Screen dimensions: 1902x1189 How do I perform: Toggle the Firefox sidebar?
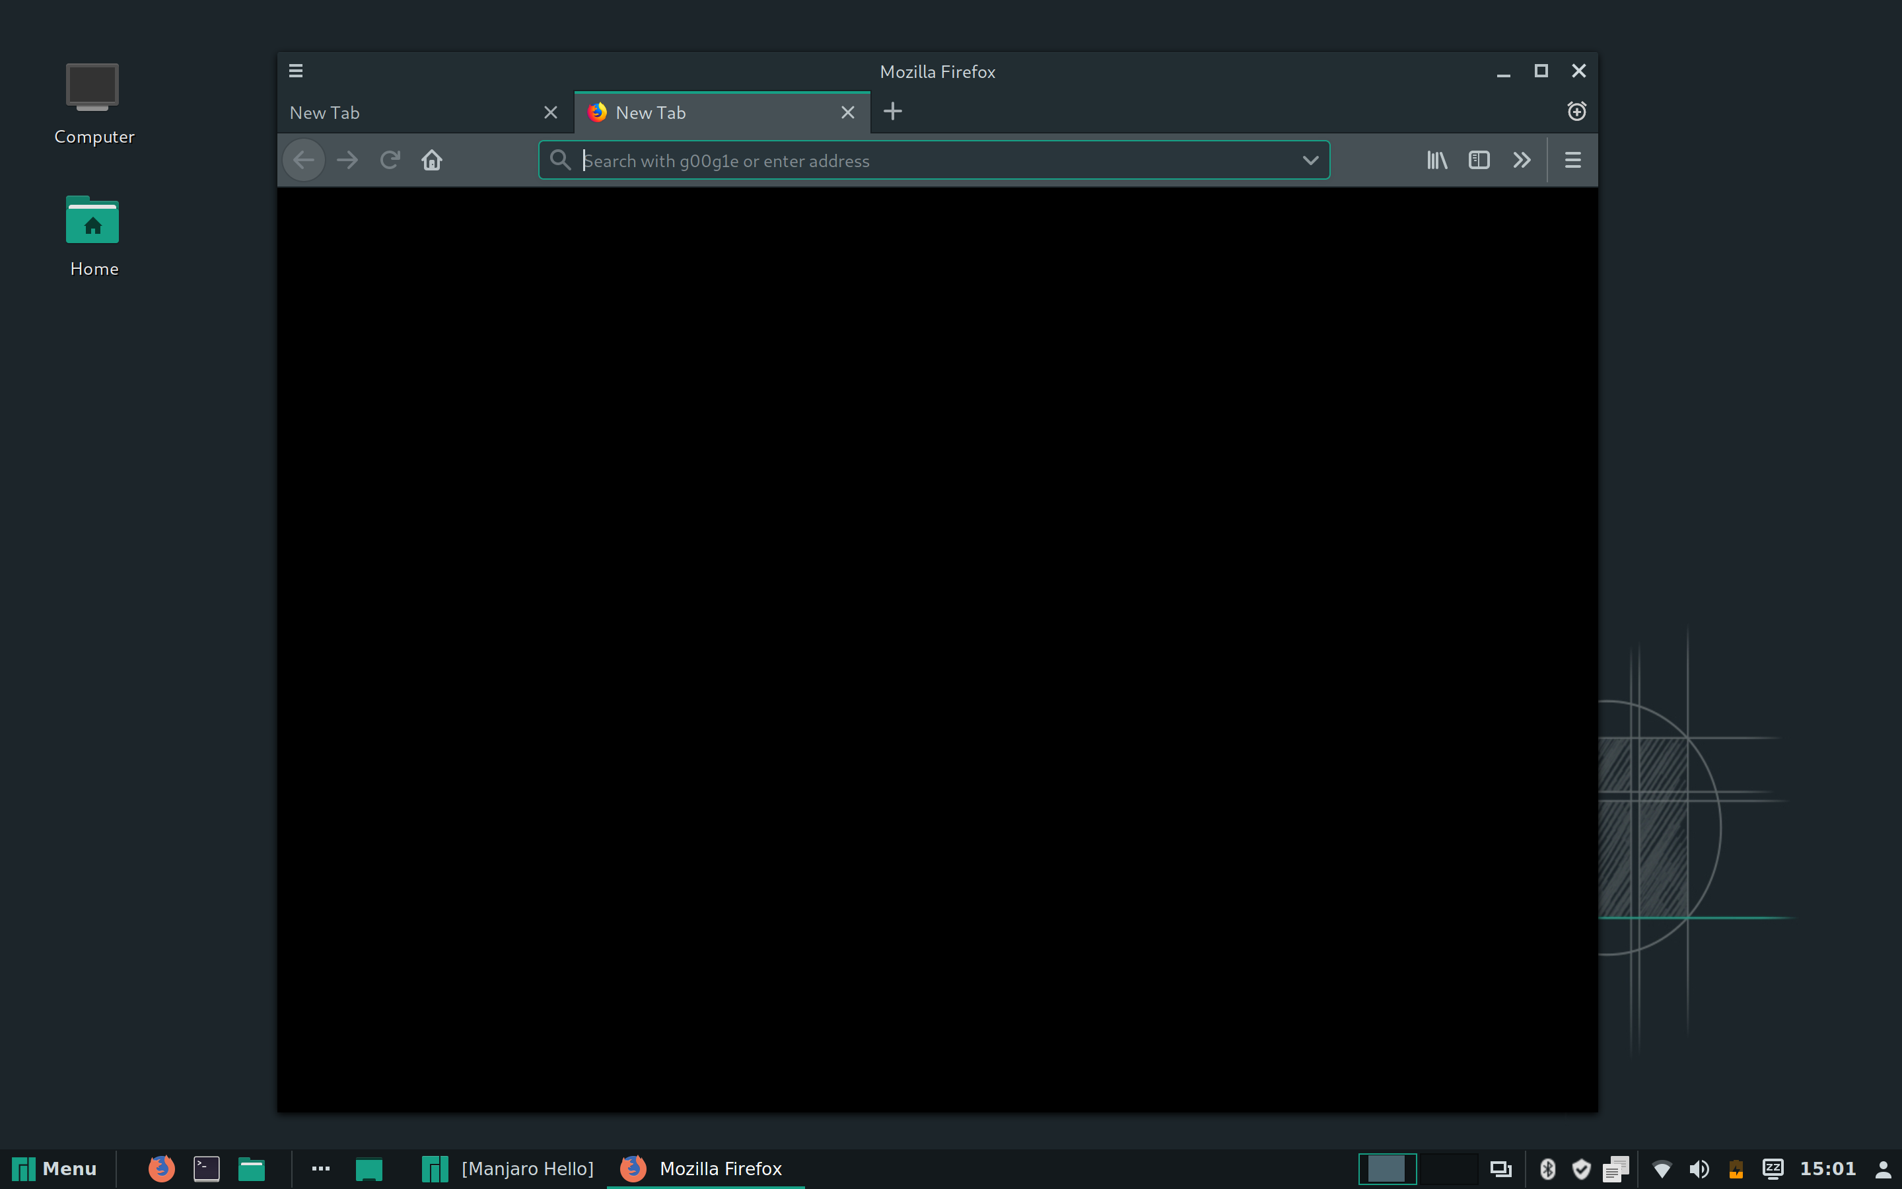pyautogui.click(x=1479, y=160)
